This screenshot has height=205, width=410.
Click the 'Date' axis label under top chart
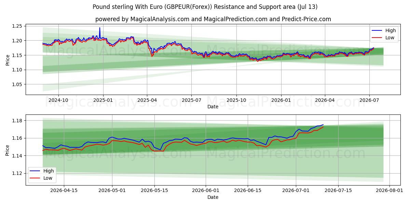213,107
